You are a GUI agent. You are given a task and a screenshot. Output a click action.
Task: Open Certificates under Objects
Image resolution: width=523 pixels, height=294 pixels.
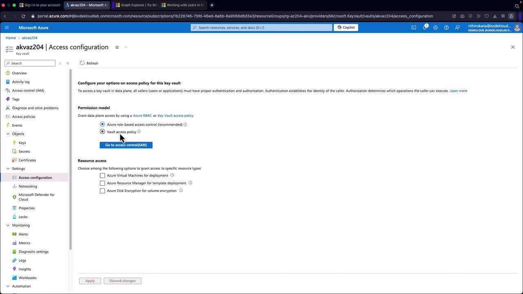pyautogui.click(x=27, y=160)
